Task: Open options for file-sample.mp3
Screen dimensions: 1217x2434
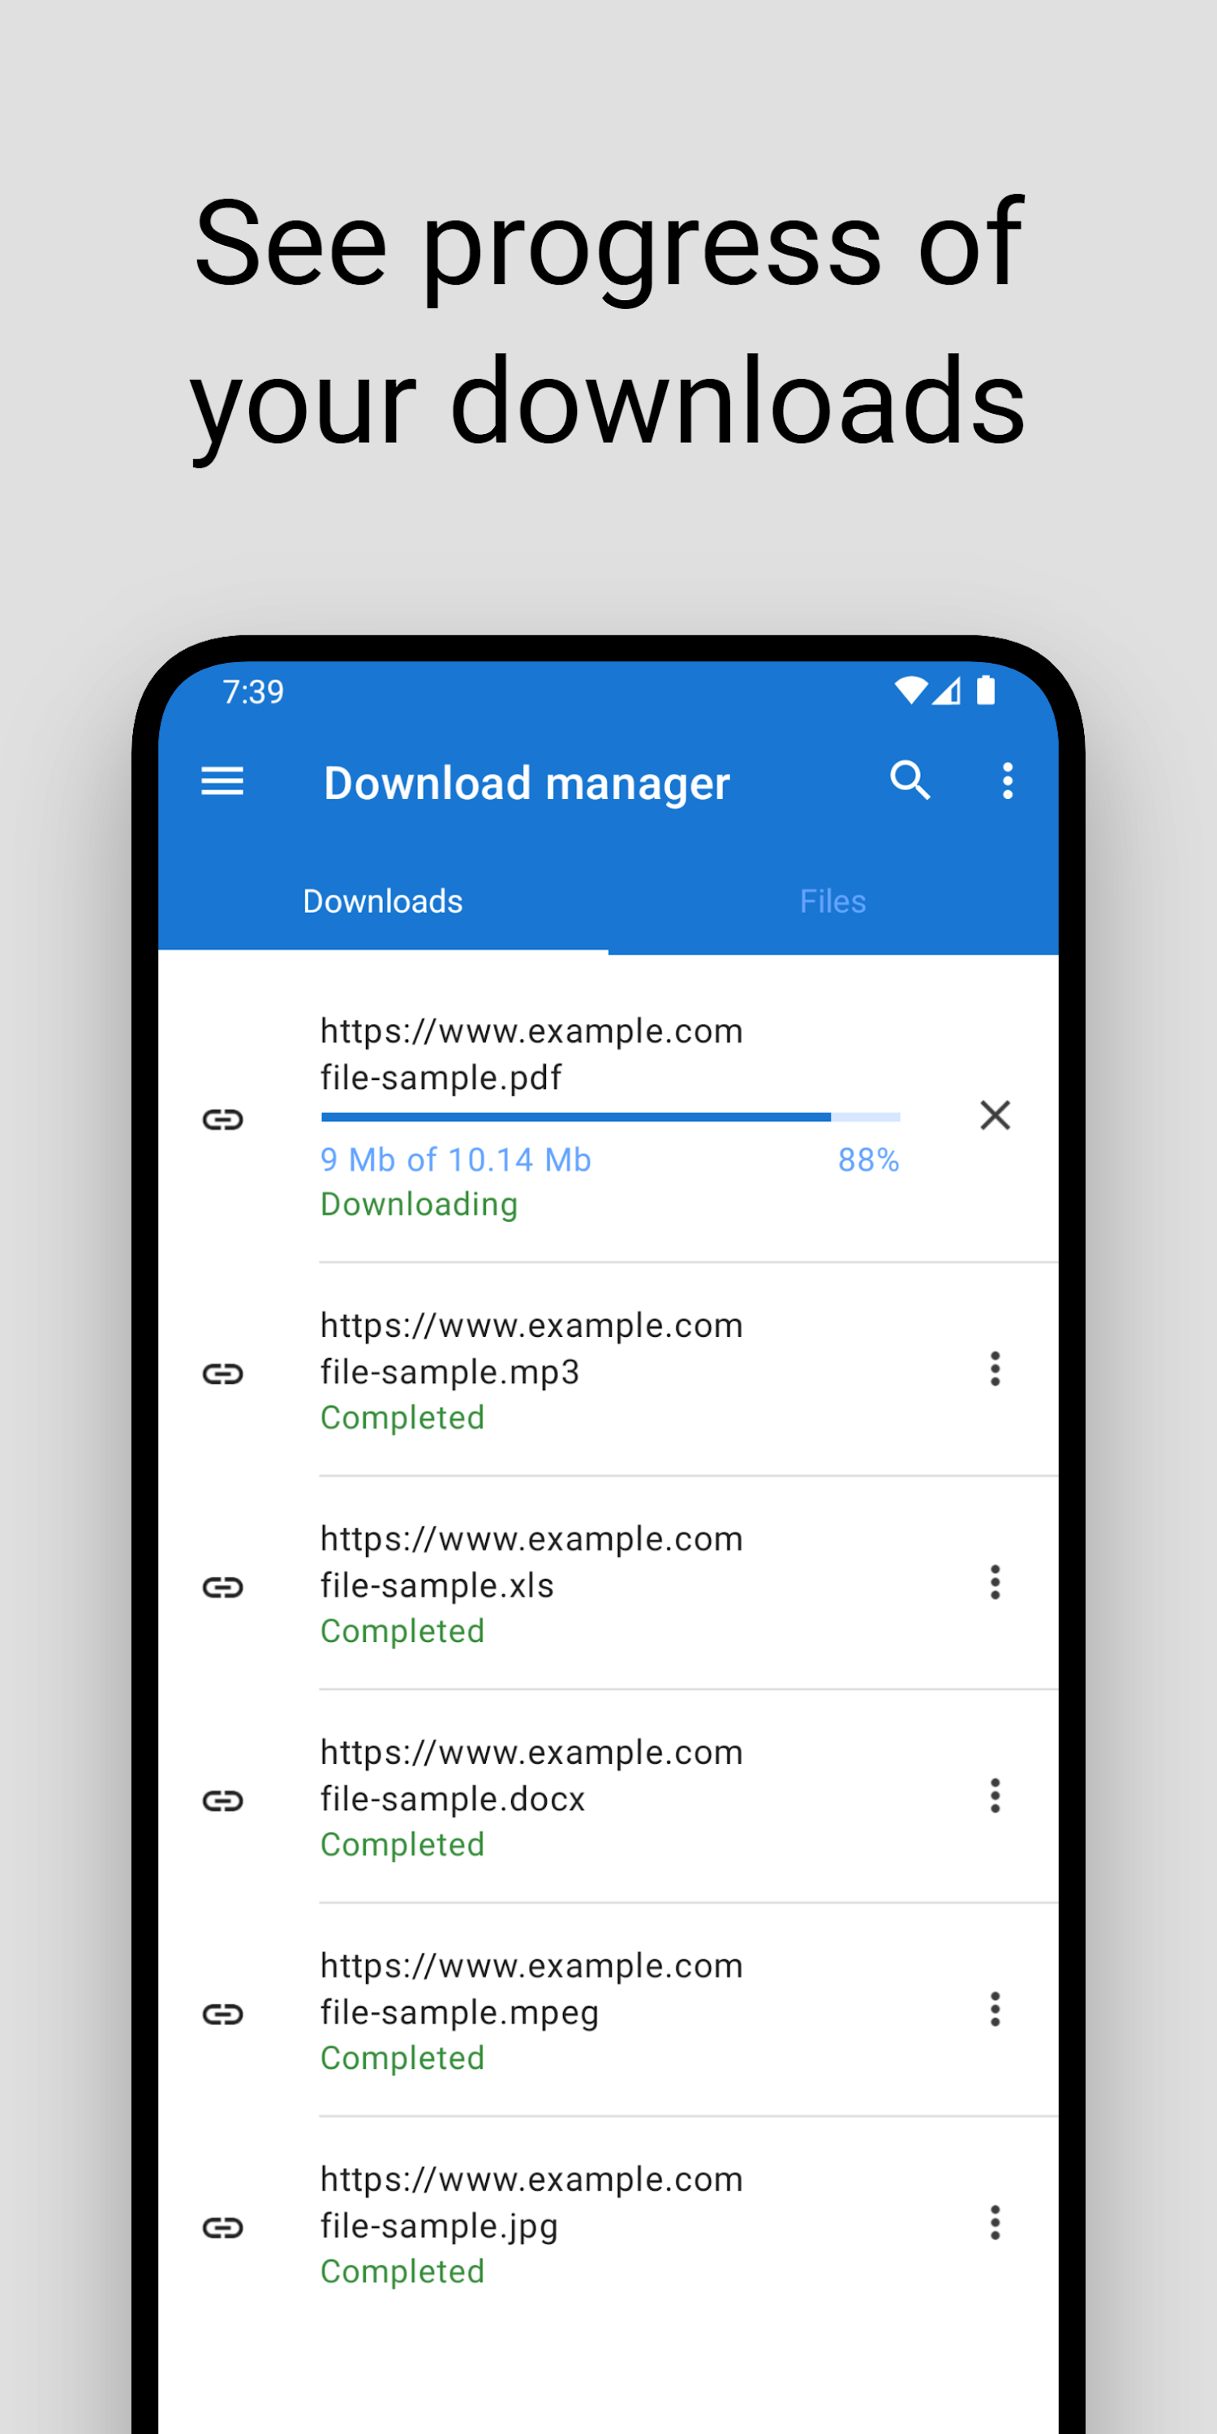Action: (995, 1368)
